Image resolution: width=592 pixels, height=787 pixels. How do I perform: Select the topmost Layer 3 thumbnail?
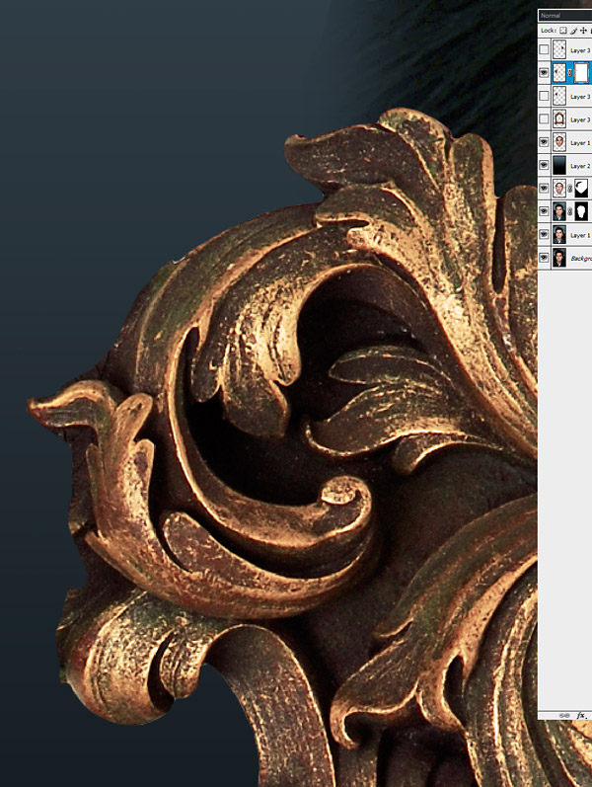(x=558, y=50)
